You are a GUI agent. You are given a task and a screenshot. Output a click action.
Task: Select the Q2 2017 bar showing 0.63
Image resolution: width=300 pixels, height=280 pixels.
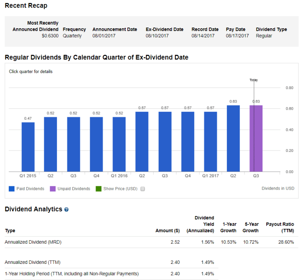[x=233, y=139]
